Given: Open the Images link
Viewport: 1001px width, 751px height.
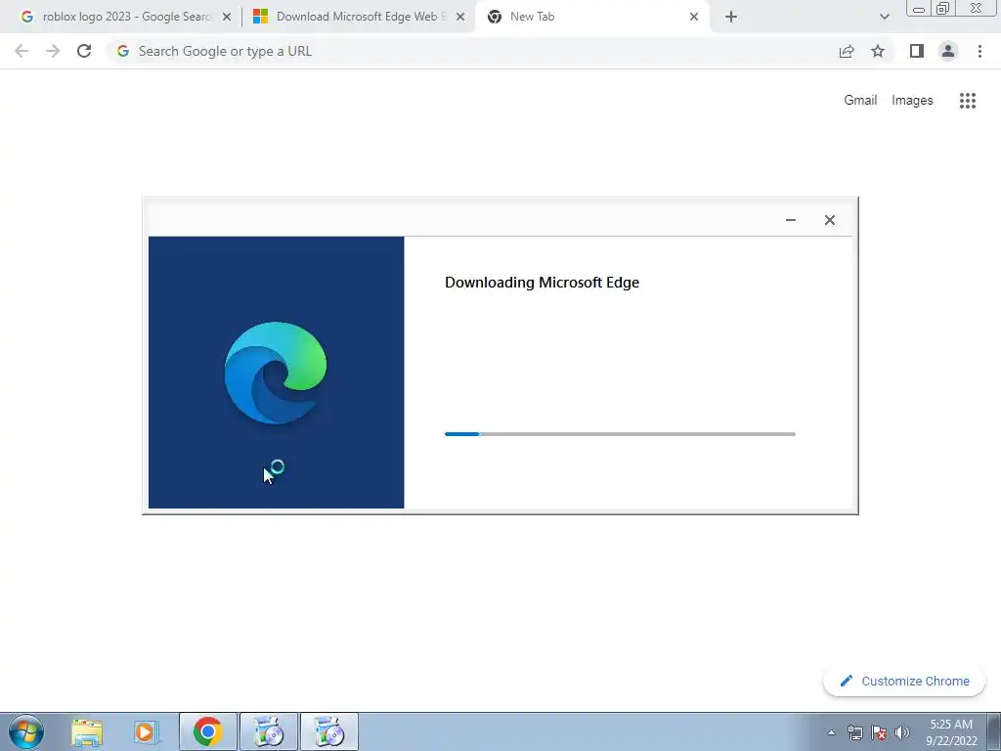Looking at the screenshot, I should tap(912, 101).
